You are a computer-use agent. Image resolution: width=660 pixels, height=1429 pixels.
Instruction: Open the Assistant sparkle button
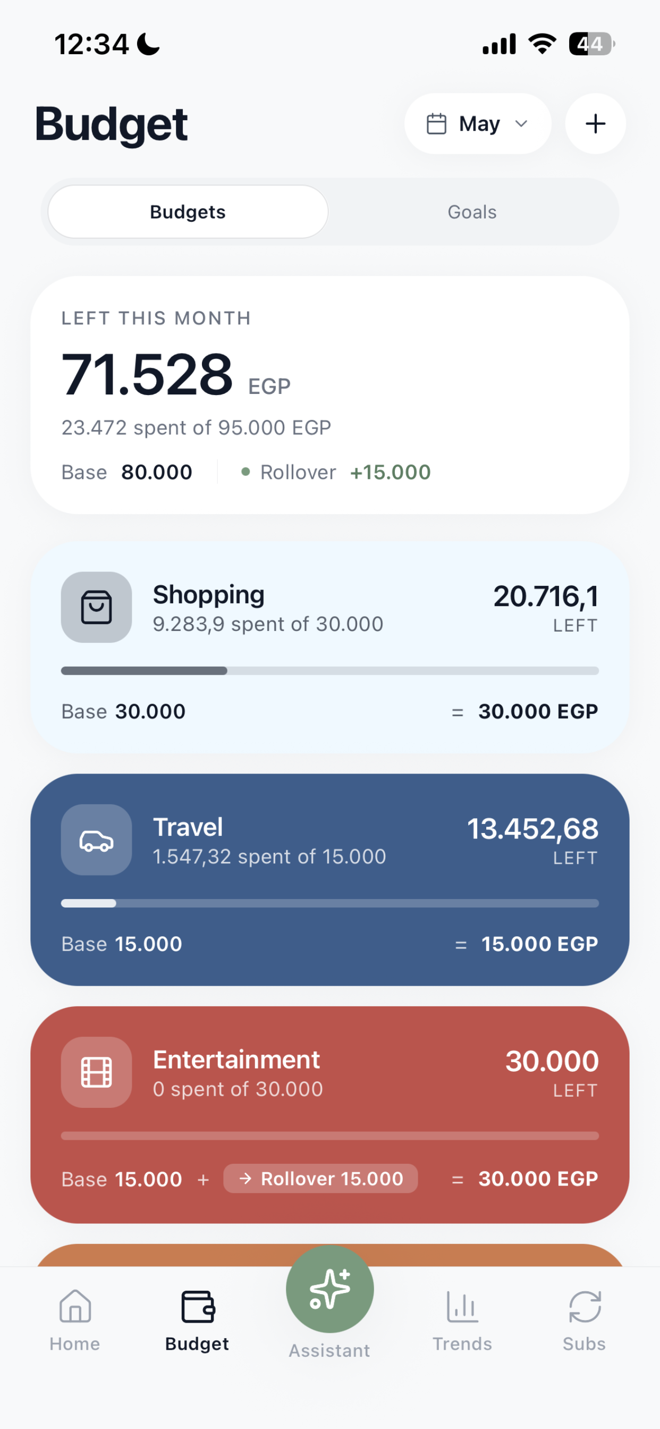(x=330, y=1289)
